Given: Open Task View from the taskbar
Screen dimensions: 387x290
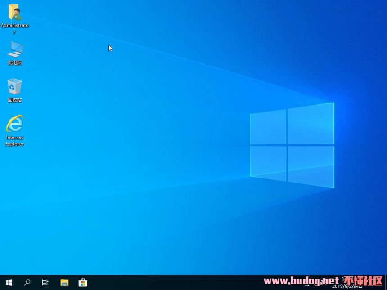Looking at the screenshot, I should click(x=45, y=282).
